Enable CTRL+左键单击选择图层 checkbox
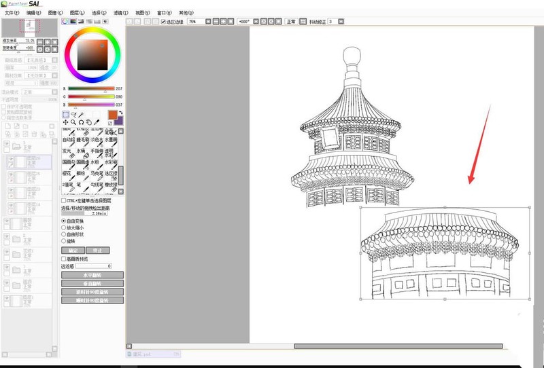Viewport: 544px width, 368px height. pyautogui.click(x=64, y=201)
